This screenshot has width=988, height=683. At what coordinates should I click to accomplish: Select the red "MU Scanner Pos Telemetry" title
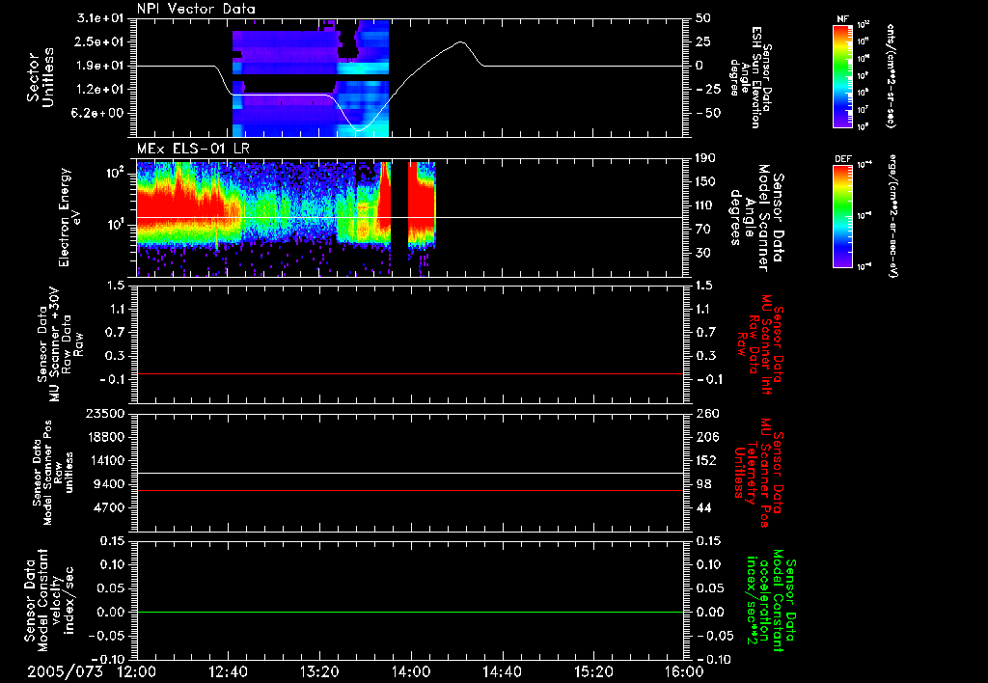point(760,473)
